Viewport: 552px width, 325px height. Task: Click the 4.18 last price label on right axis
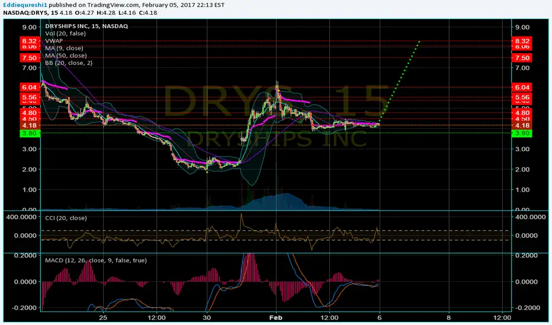522,125
